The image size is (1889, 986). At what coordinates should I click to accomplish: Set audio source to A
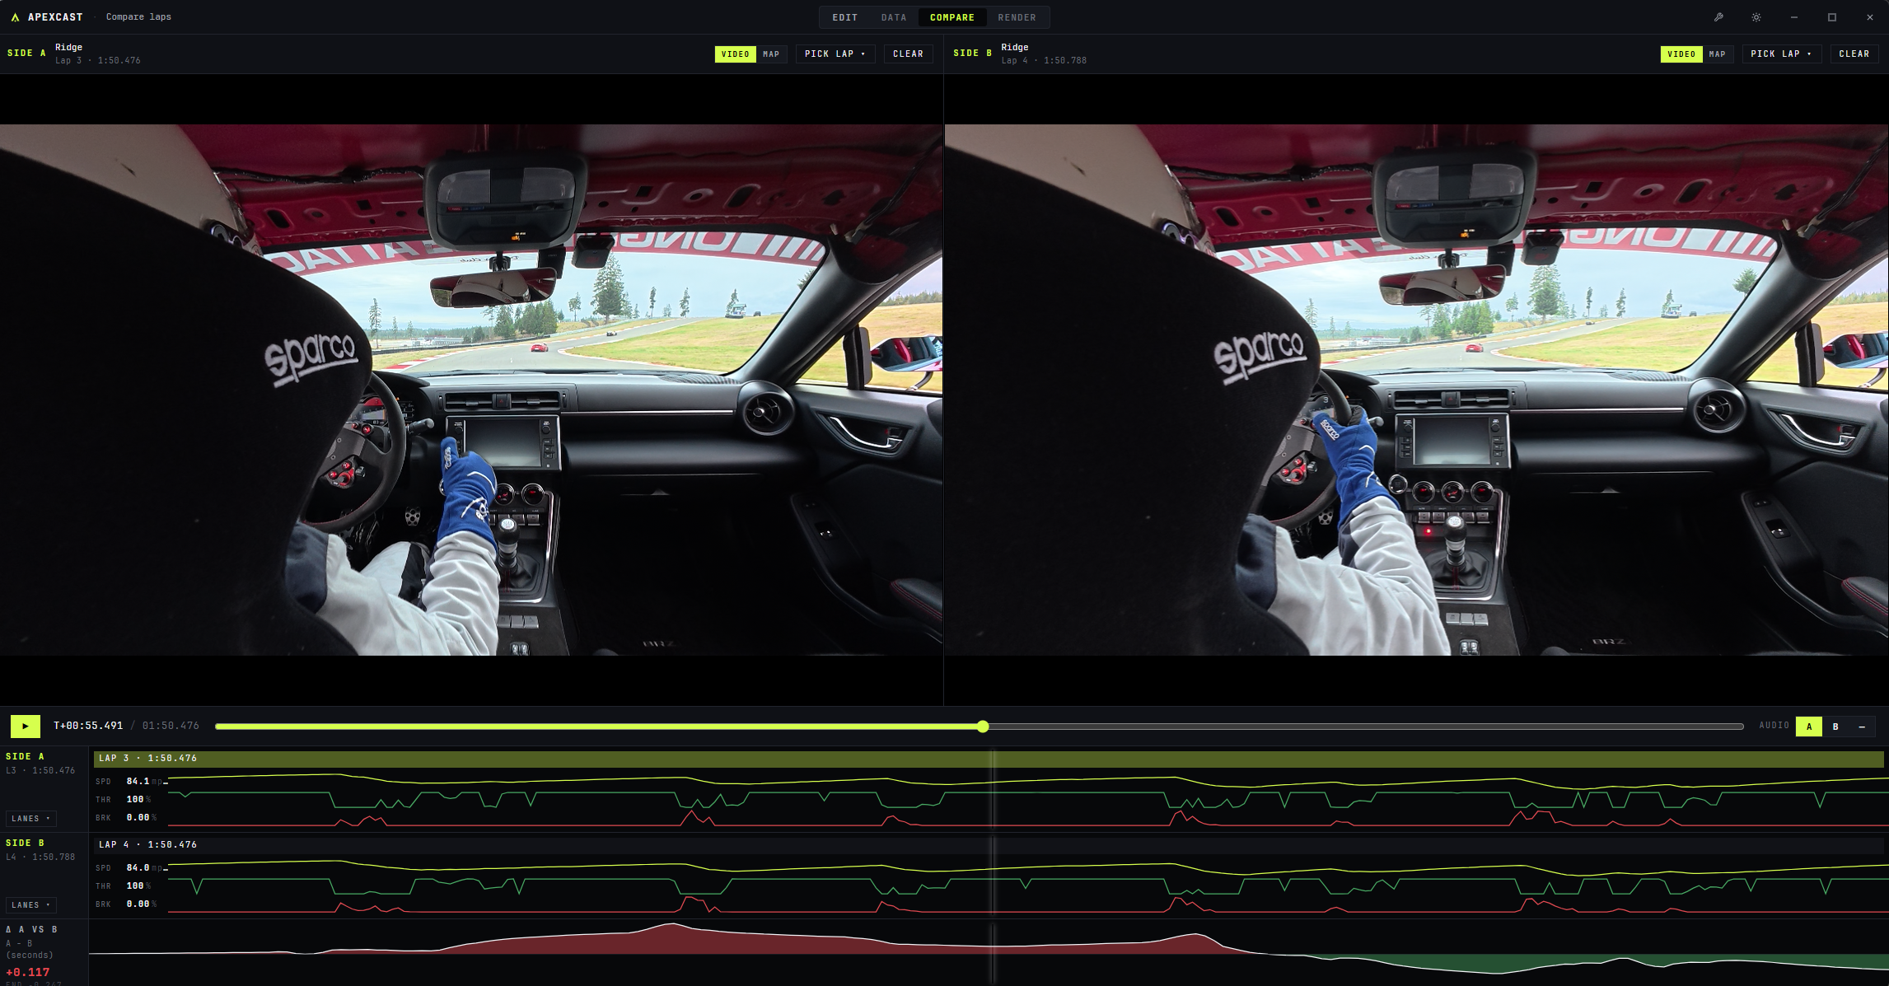coord(1809,727)
